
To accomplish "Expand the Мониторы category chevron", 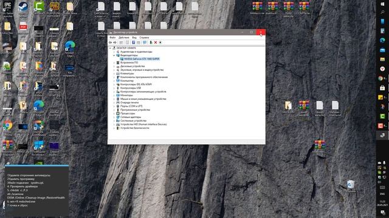I will (114, 95).
